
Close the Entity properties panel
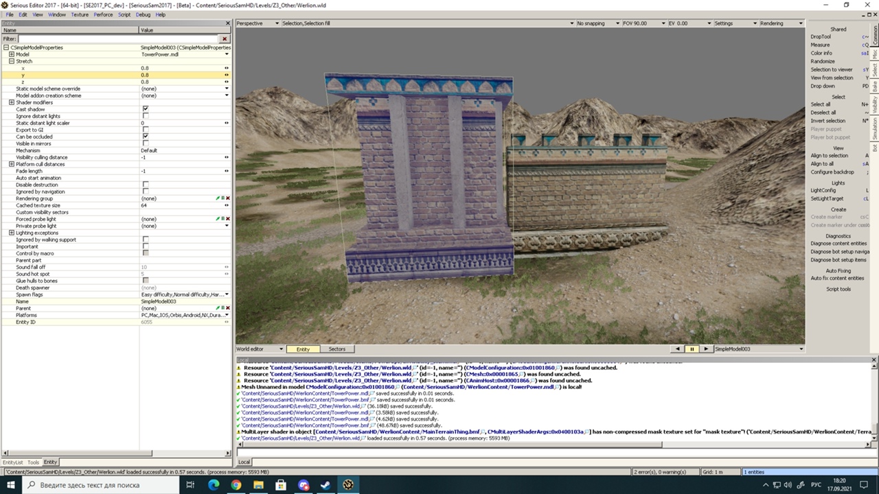click(229, 23)
